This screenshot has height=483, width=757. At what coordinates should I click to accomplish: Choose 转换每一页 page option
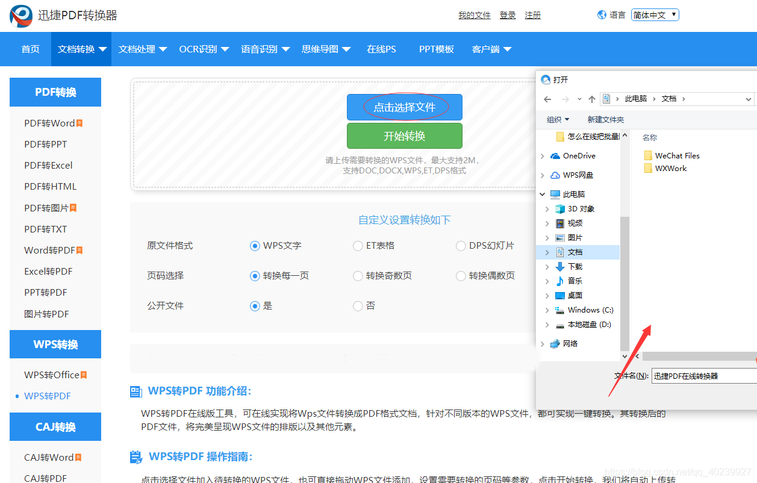click(255, 276)
